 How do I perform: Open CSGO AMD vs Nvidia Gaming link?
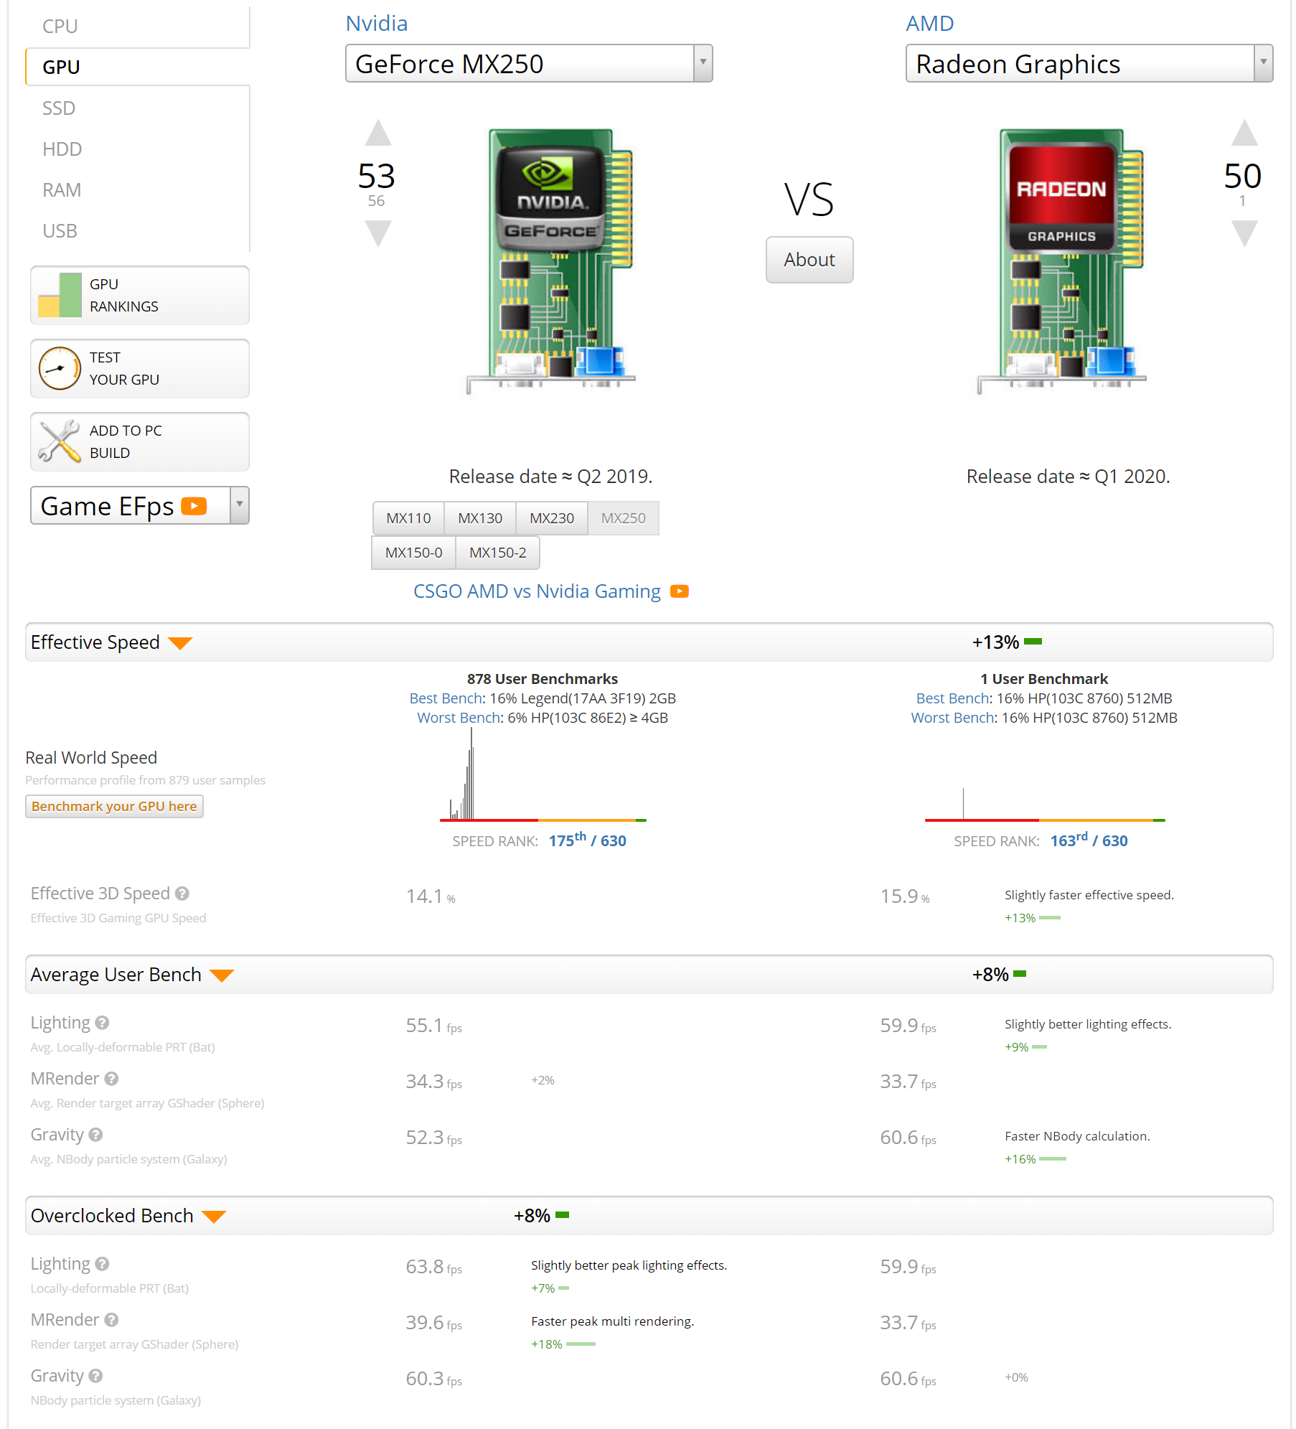coord(537,591)
